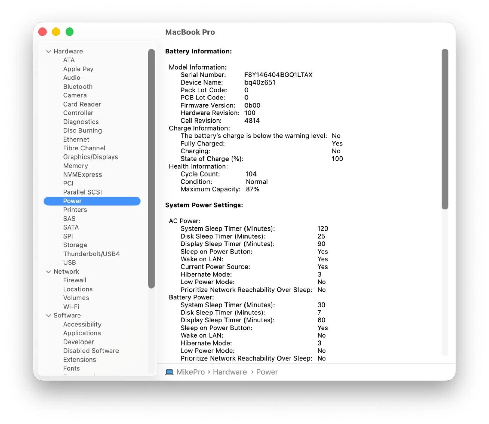Collapse the Software section chevron
Image resolution: width=489 pixels, height=424 pixels.
(48, 316)
